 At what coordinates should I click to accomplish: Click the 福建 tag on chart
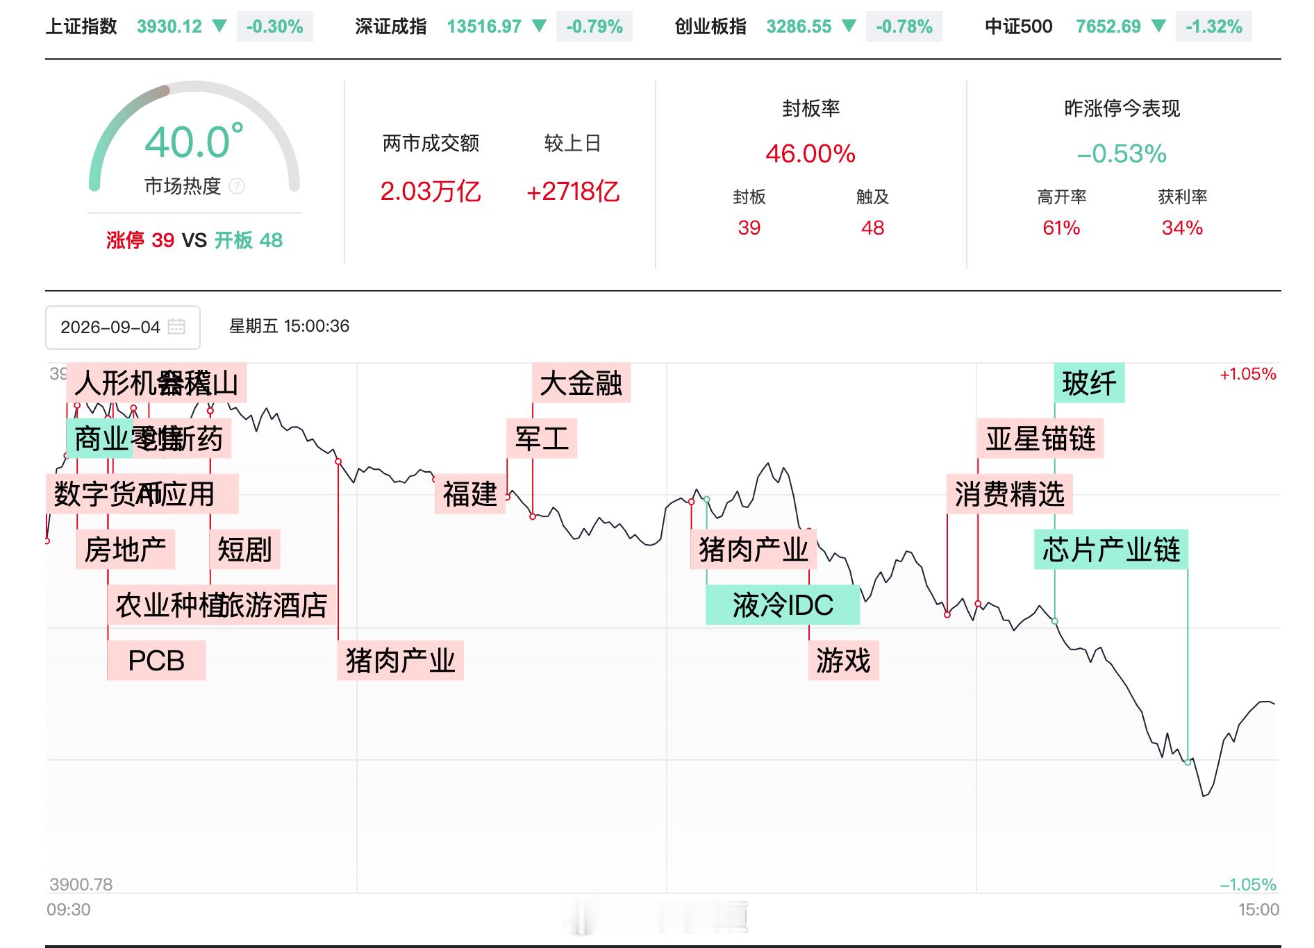click(470, 494)
